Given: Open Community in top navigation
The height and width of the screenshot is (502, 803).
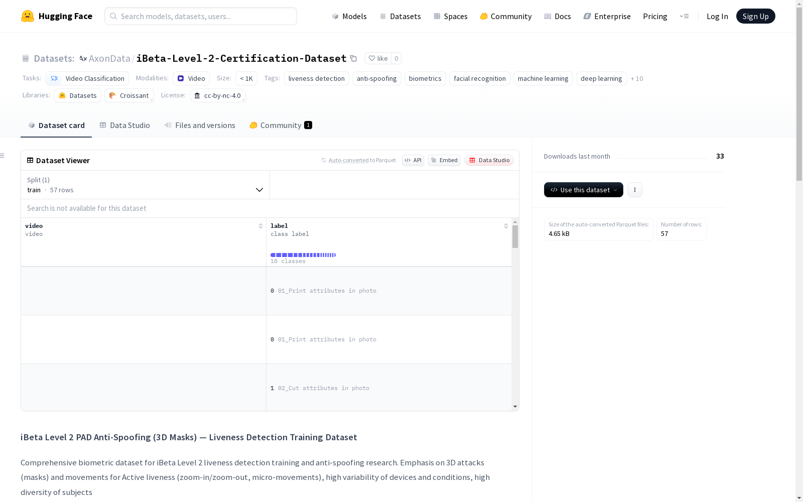Looking at the screenshot, I should pos(506,16).
